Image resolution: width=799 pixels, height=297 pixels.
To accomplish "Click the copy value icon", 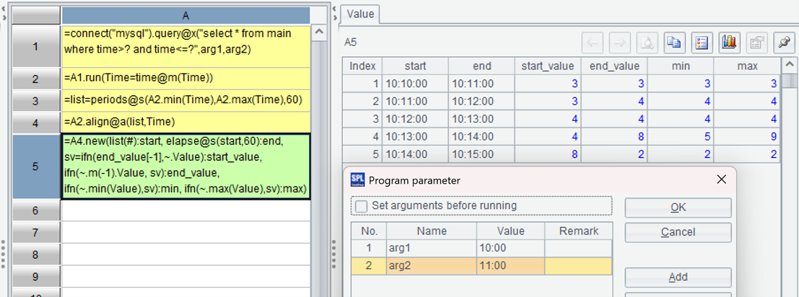I will pyautogui.click(x=674, y=43).
